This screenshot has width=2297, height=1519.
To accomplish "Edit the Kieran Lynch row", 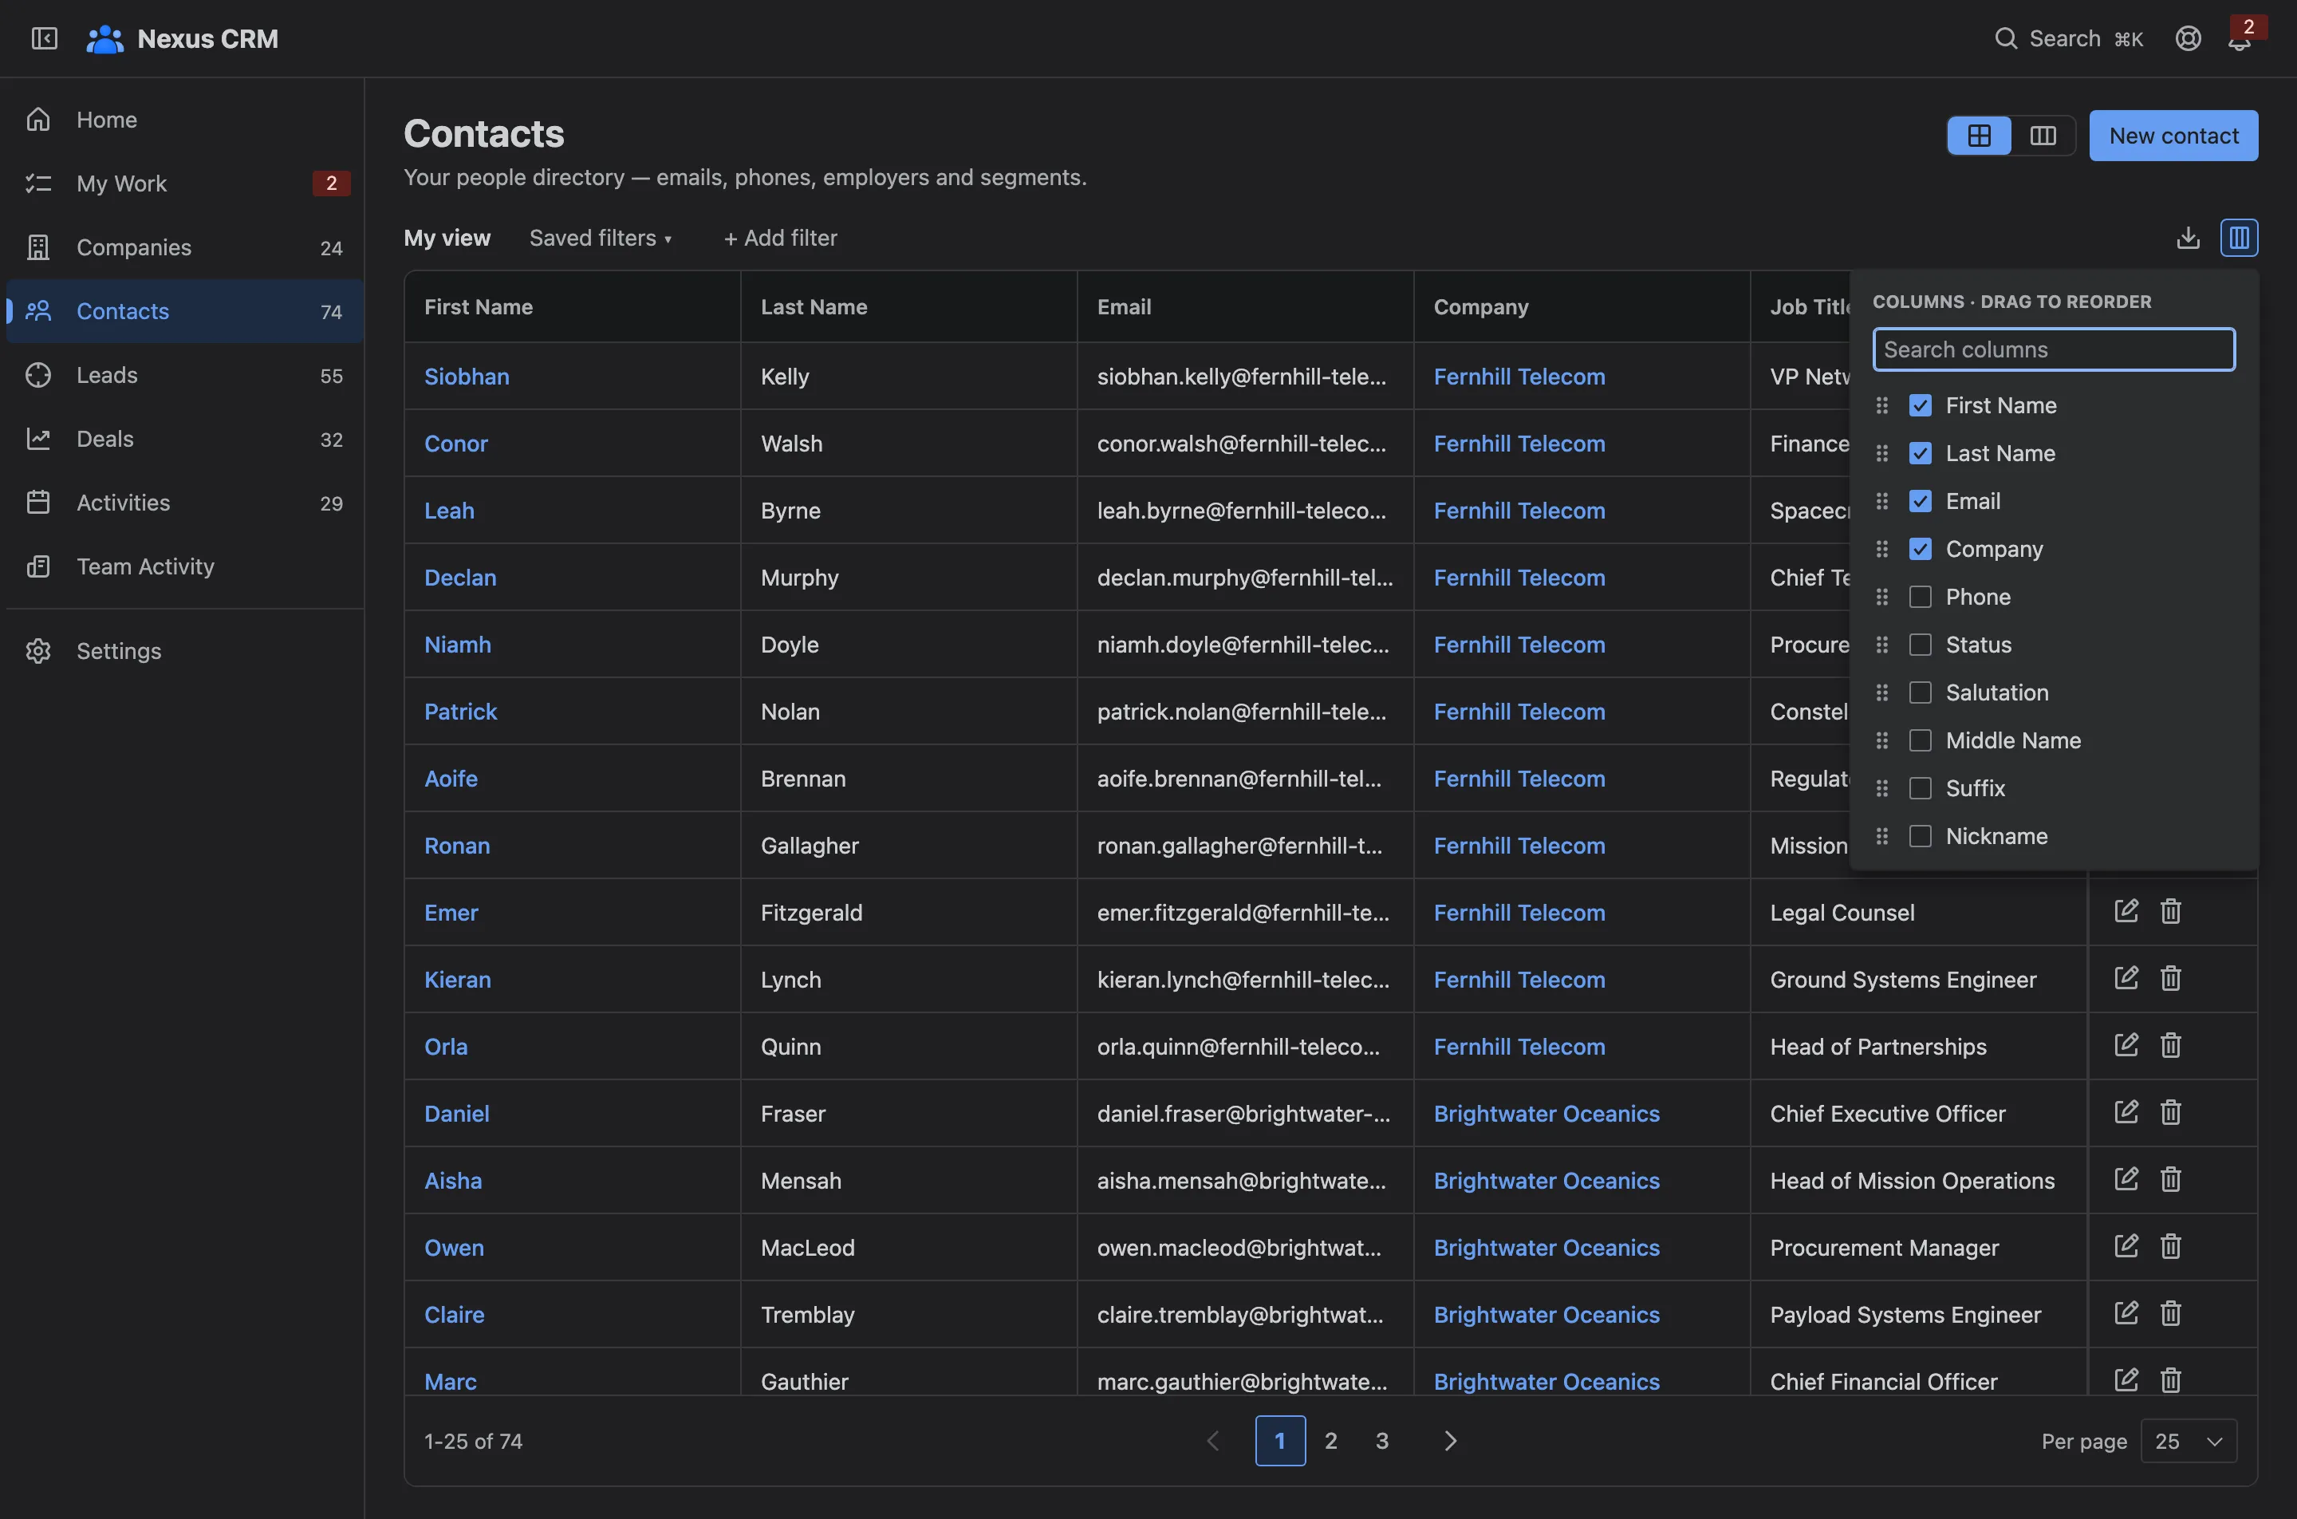I will click(2126, 977).
